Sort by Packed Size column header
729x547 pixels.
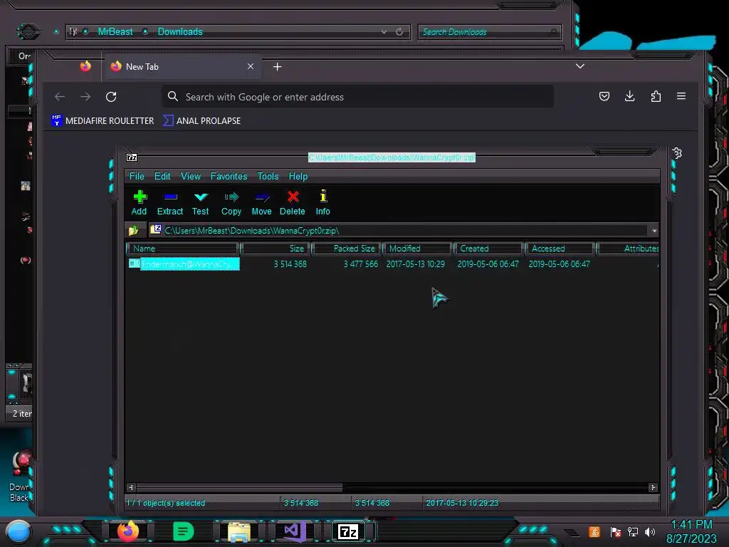coord(347,249)
